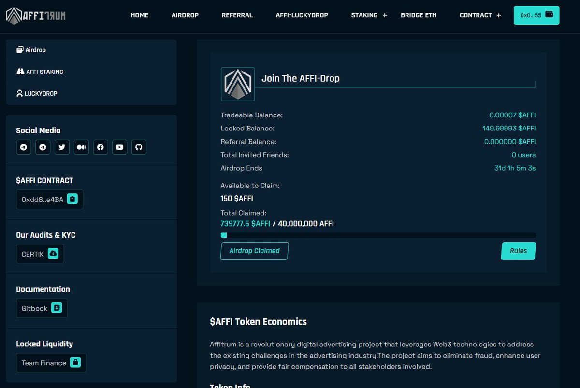The image size is (580, 388).
Task: Open the Telegram icon beside the Twitter icon
Action: 43,147
